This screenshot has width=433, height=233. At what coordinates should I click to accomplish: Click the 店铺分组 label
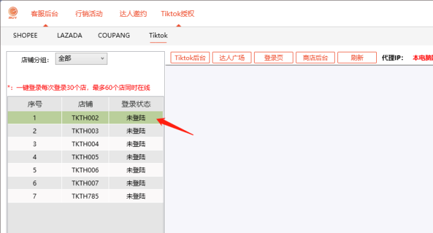pyautogui.click(x=35, y=60)
